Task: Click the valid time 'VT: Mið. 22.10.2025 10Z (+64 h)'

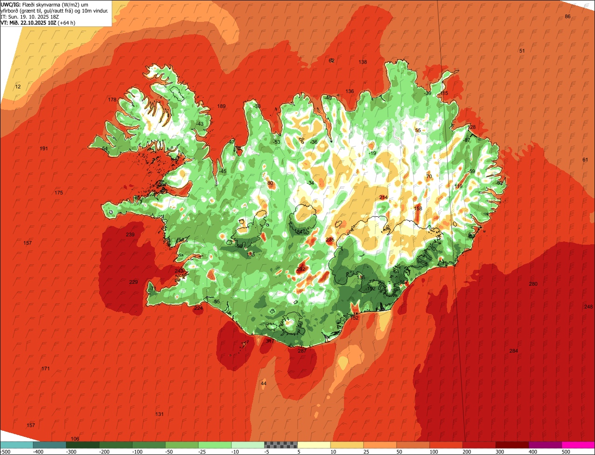Action: 38,23
